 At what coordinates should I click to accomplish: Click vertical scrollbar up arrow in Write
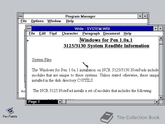(161, 38)
